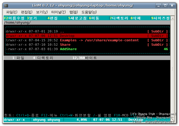Select the Desktop directory row
This screenshot has width=179, height=126.
click(x=87, y=36)
